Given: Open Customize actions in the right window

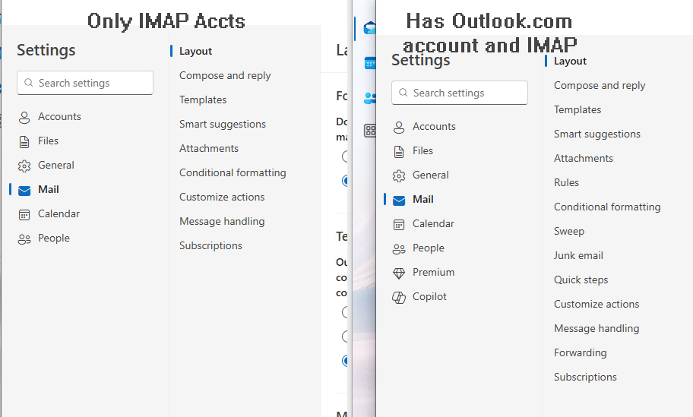Looking at the screenshot, I should pyautogui.click(x=596, y=304).
